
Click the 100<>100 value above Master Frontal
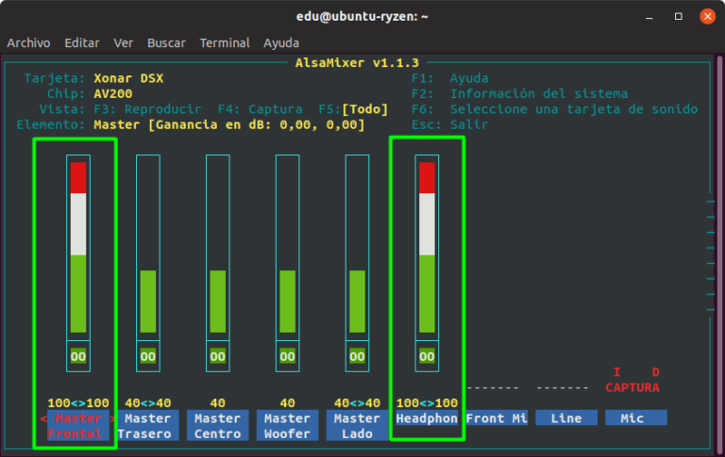[x=78, y=403]
